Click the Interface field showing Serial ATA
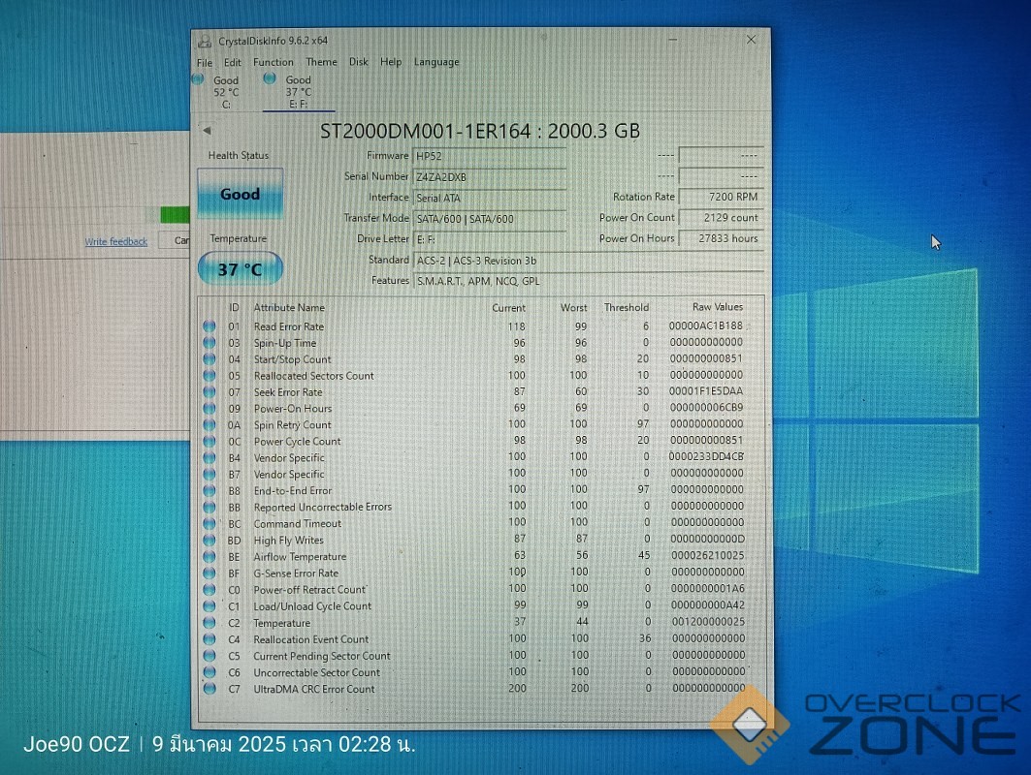This screenshot has height=775, width=1031. coord(490,198)
